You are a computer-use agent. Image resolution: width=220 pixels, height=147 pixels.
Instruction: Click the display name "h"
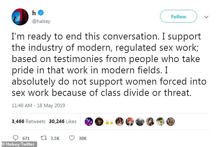click(35, 13)
